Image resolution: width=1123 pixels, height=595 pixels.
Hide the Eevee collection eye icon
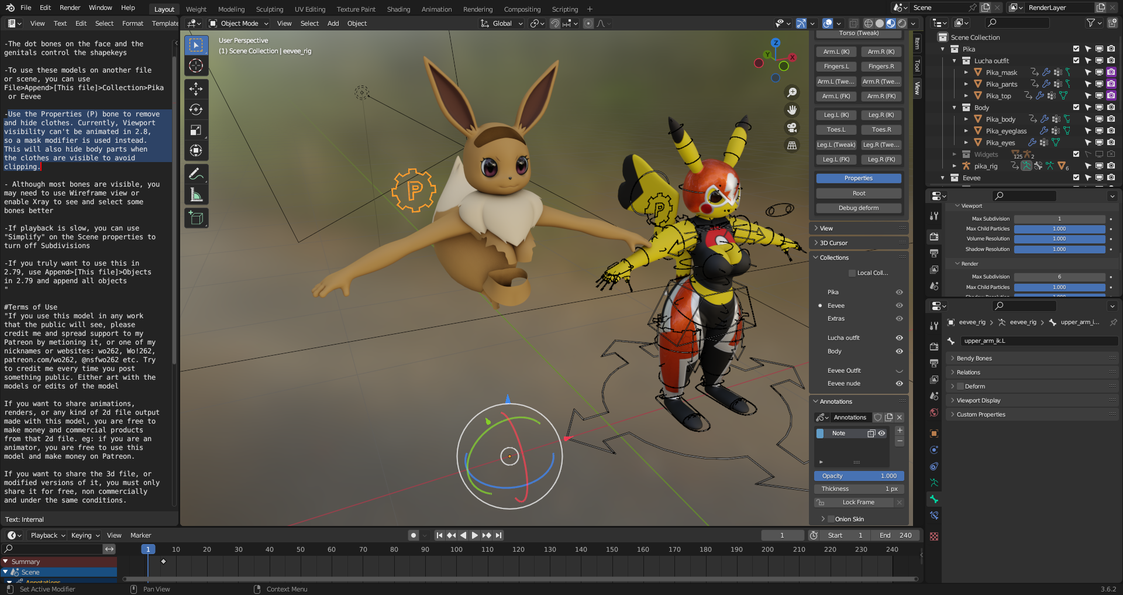point(899,305)
